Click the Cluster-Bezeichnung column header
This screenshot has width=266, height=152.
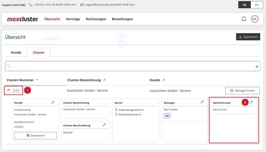[x=84, y=80]
